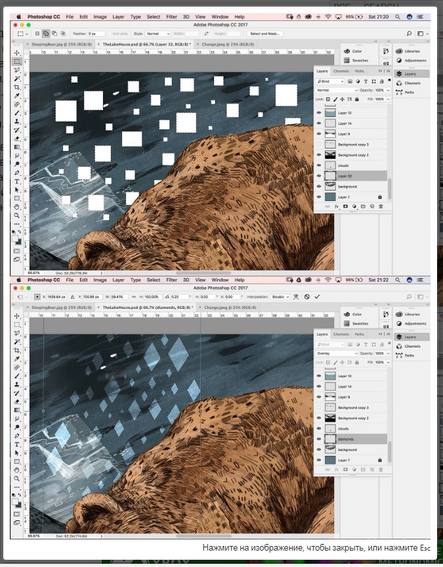The width and height of the screenshot is (443, 567).
Task: Create new group folder icon in upper Layers panel
Action: click(x=363, y=206)
